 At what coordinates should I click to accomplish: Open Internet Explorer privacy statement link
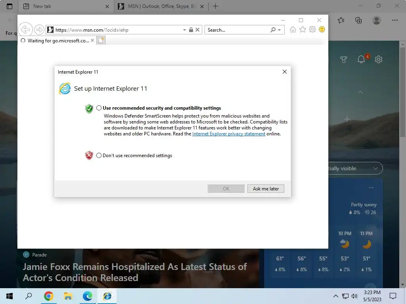coord(229,134)
